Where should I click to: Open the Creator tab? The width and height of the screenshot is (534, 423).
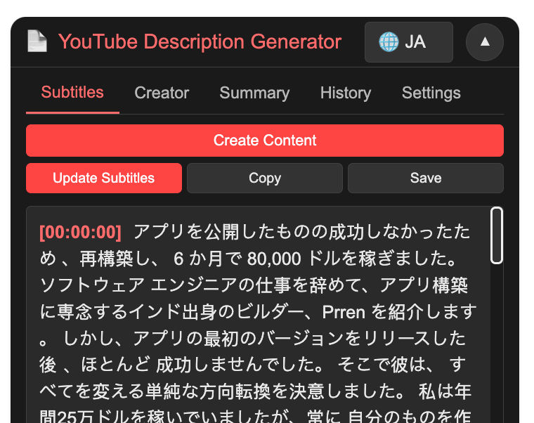coord(162,93)
